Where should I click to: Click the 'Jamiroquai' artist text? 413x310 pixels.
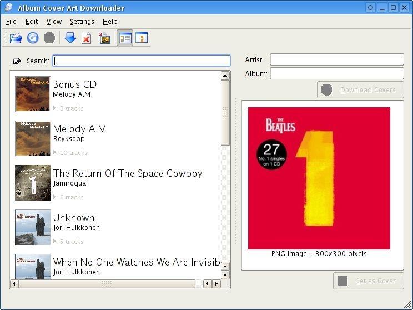click(x=70, y=183)
